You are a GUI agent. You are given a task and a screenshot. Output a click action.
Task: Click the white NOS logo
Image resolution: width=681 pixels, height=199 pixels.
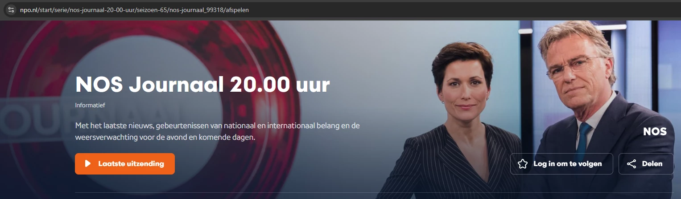[x=655, y=132]
